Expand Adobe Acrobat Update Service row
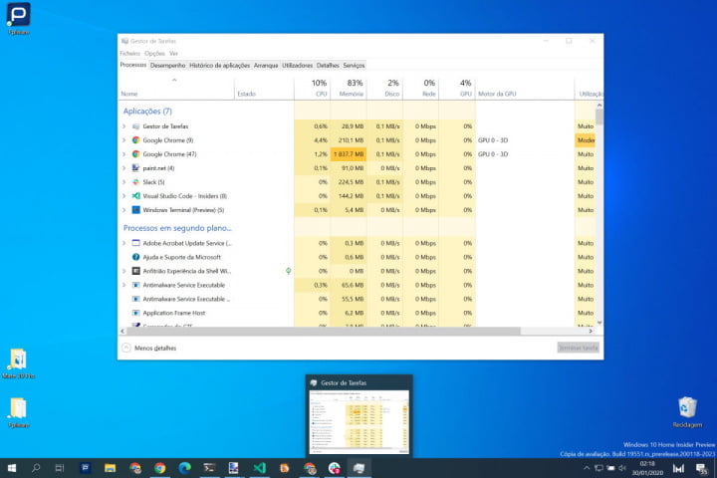Screen dimensions: 717x478 pyautogui.click(x=123, y=243)
